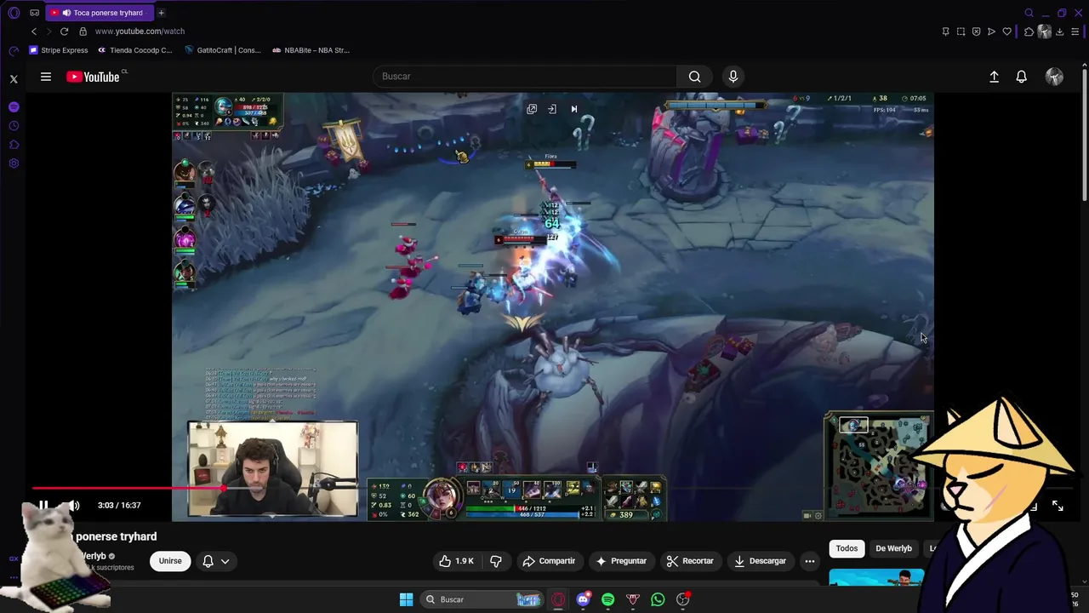Open the Stripe Express bookmark

point(59,50)
